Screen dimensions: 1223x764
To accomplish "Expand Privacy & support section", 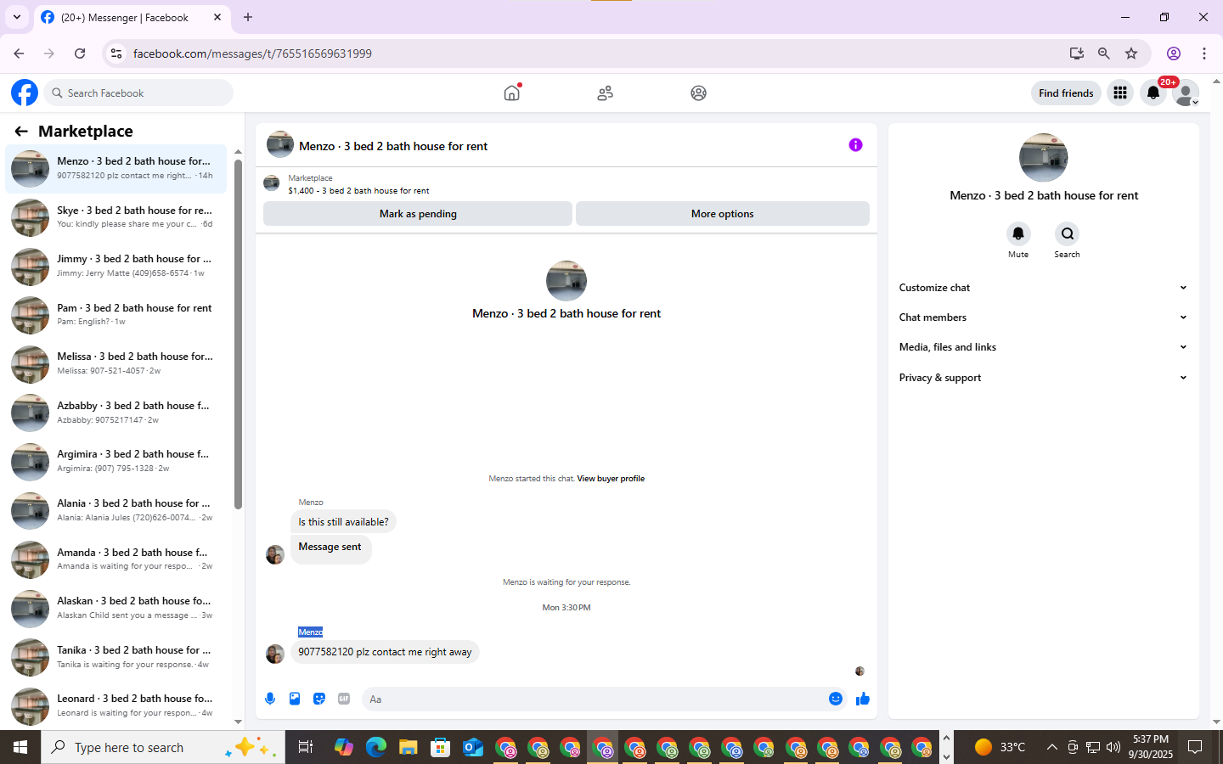I will [1043, 378].
